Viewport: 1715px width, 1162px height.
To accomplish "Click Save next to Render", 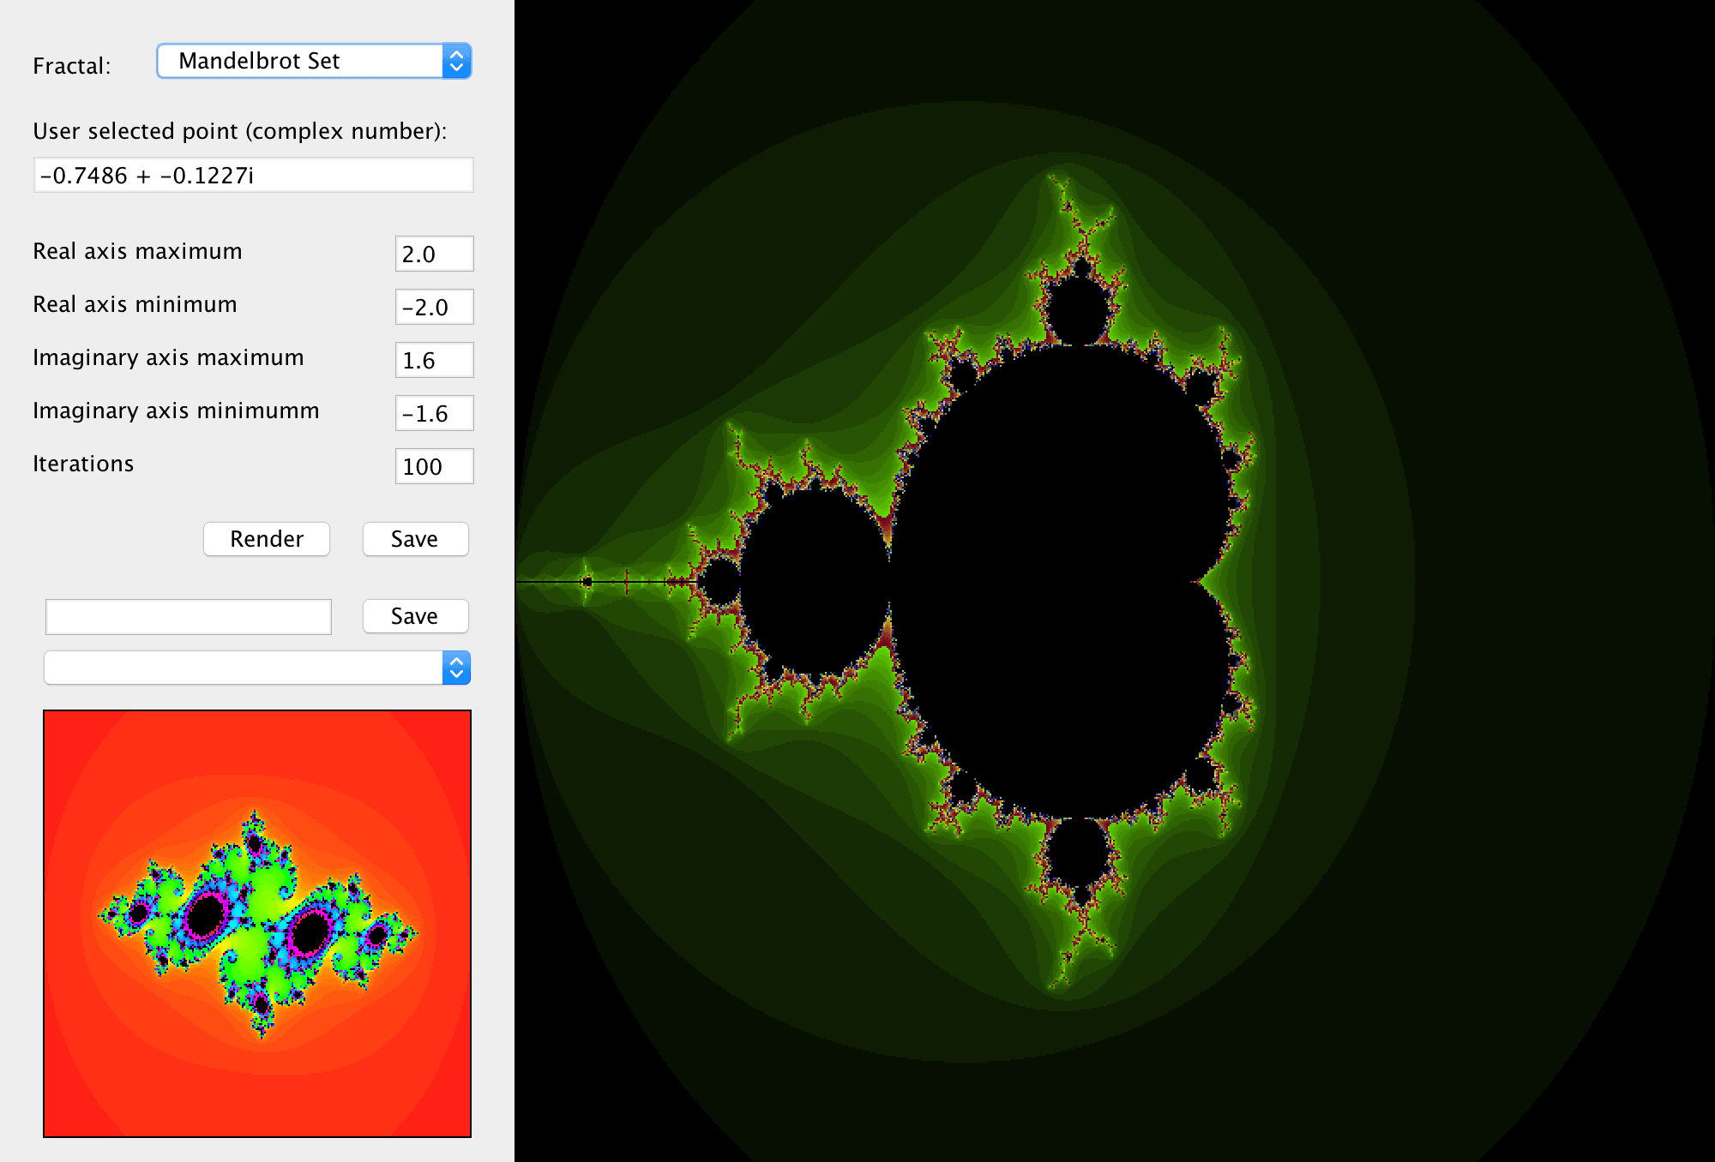I will (x=415, y=539).
